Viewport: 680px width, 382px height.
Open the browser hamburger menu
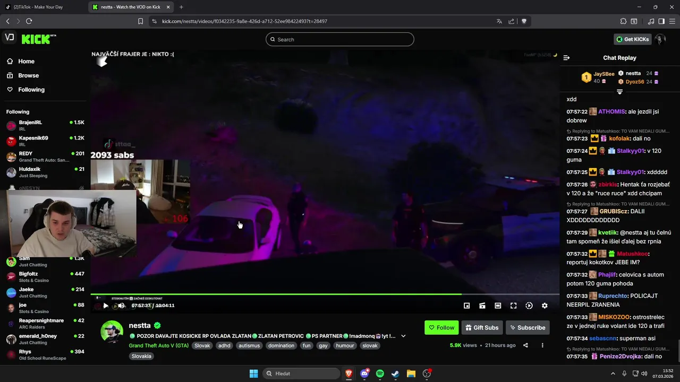[672, 21]
